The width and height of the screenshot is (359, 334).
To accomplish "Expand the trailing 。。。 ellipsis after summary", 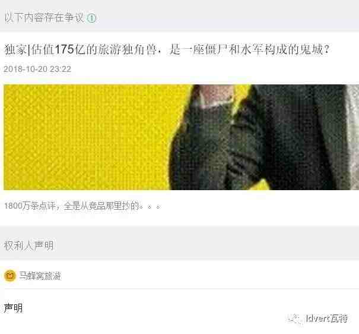I will pos(150,207).
